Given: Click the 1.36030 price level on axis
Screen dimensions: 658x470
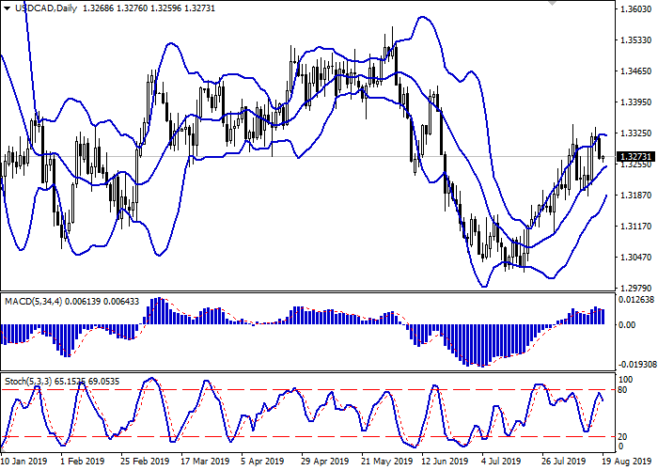Looking at the screenshot, I should point(634,9).
